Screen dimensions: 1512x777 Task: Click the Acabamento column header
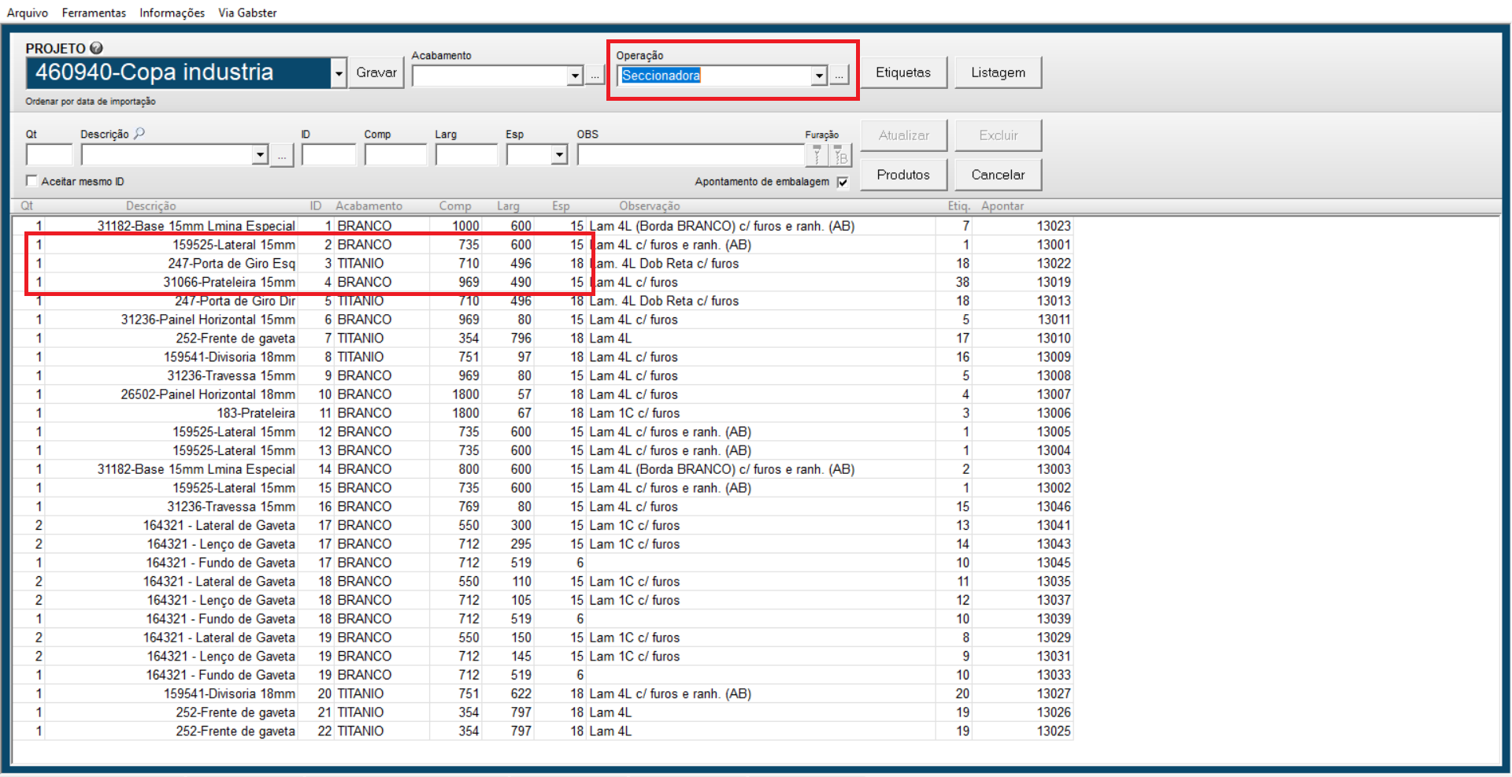coord(369,206)
